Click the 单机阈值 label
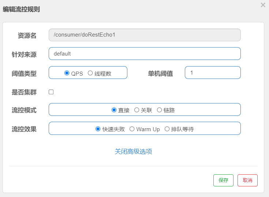 tap(160, 73)
